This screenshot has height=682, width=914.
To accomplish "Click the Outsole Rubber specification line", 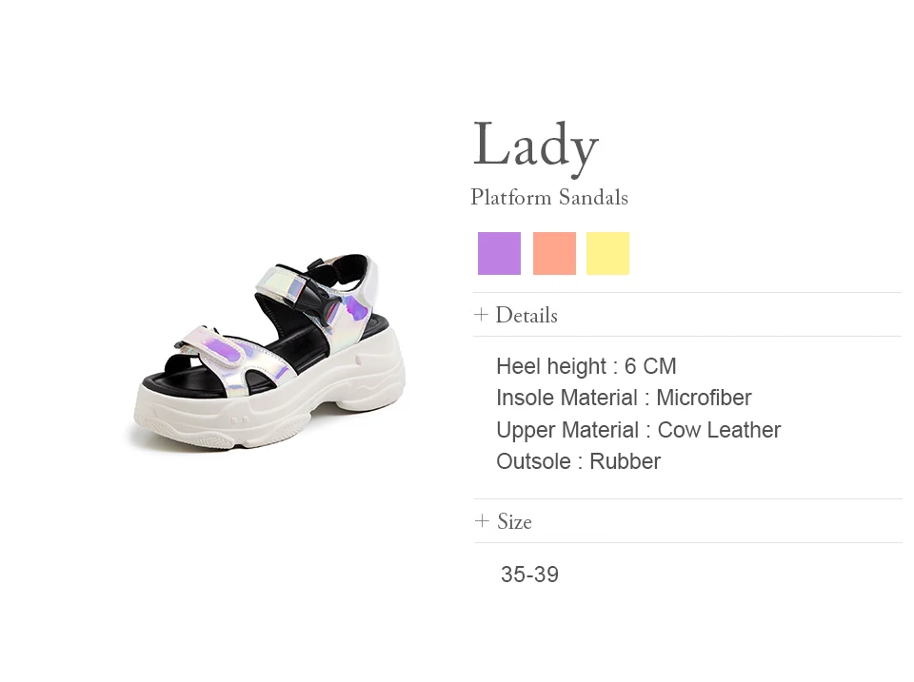I will [x=578, y=461].
